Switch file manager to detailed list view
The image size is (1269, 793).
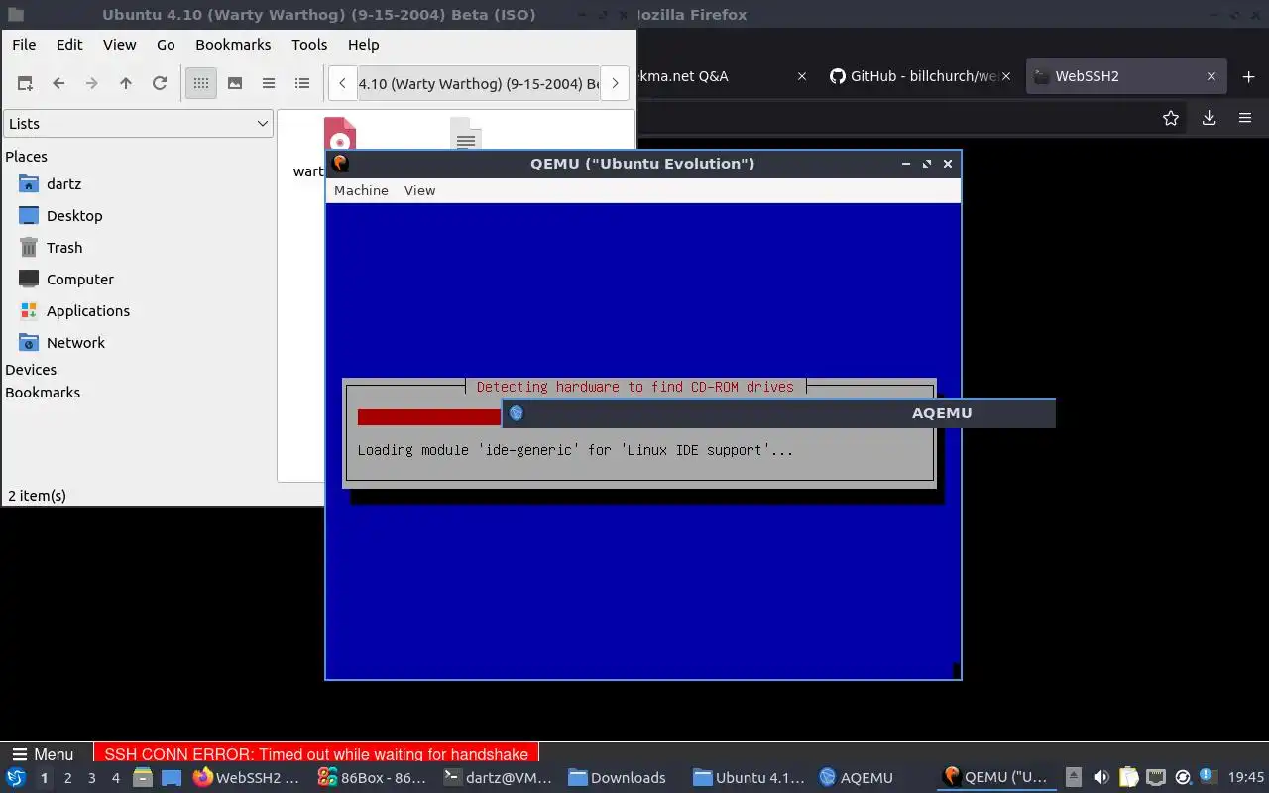coord(302,84)
